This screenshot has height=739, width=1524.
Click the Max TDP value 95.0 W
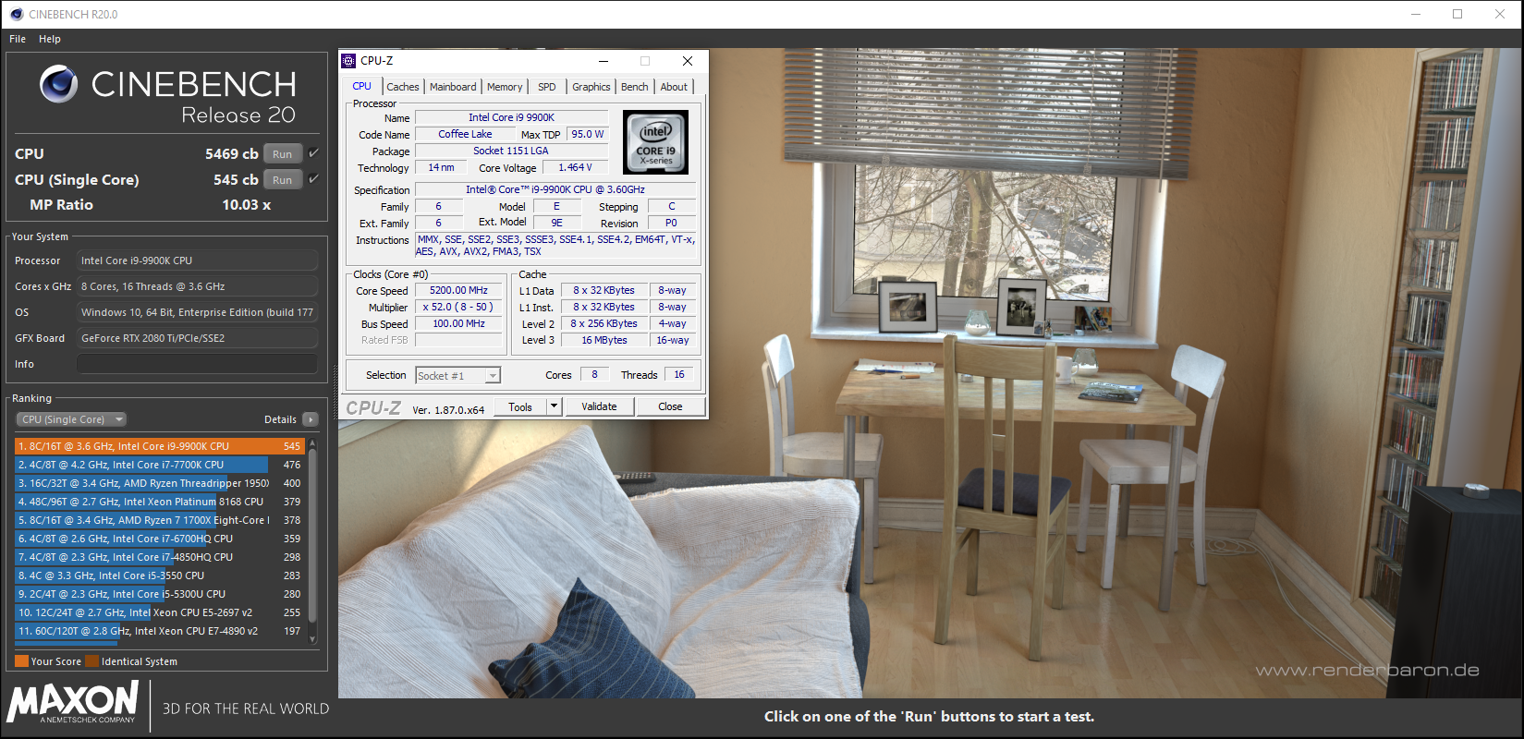pos(588,134)
